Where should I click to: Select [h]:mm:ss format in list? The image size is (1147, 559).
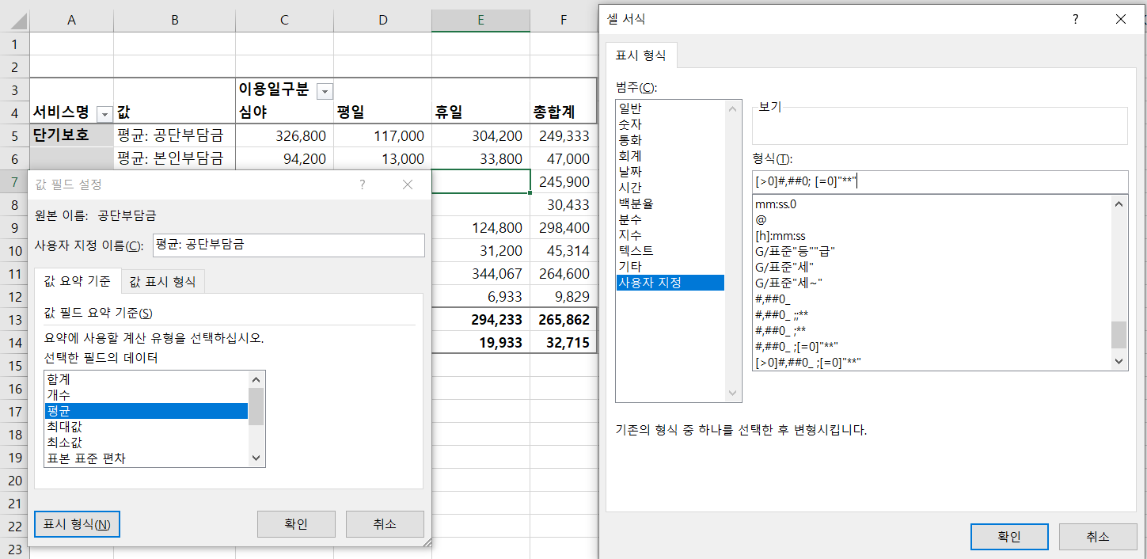[780, 236]
